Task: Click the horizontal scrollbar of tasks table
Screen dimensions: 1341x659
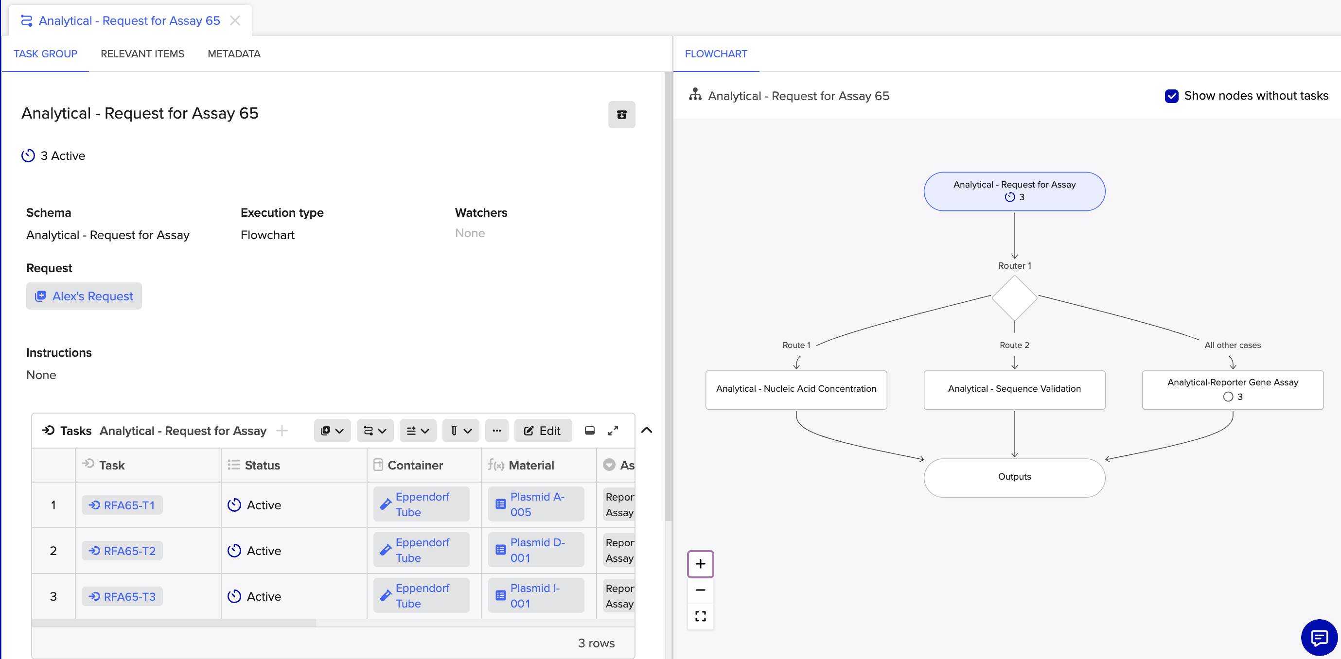Action: point(174,622)
